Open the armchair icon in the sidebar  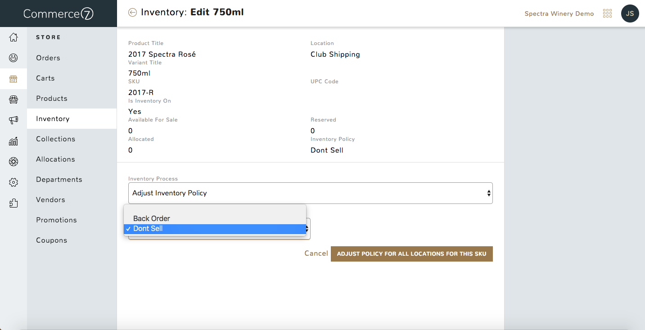point(14,99)
